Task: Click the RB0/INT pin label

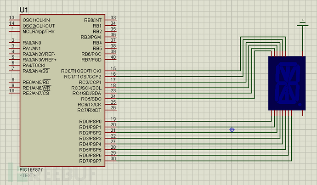Action: click(x=93, y=20)
